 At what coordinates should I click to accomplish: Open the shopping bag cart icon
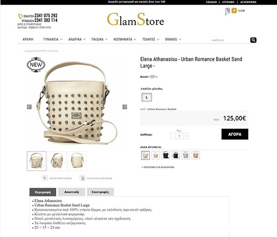pos(228,11)
